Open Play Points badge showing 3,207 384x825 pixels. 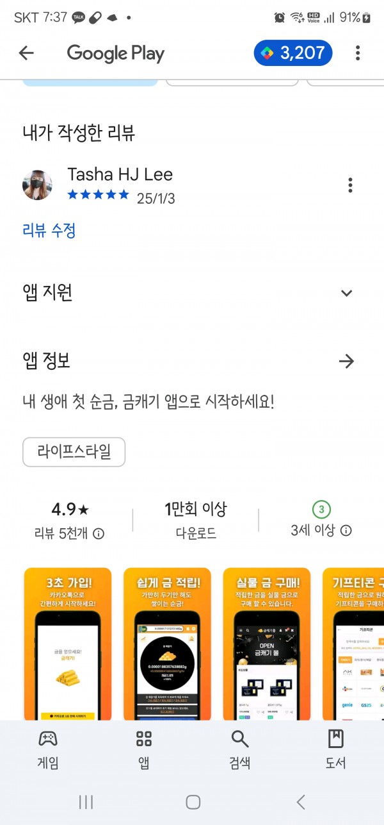pos(293,53)
